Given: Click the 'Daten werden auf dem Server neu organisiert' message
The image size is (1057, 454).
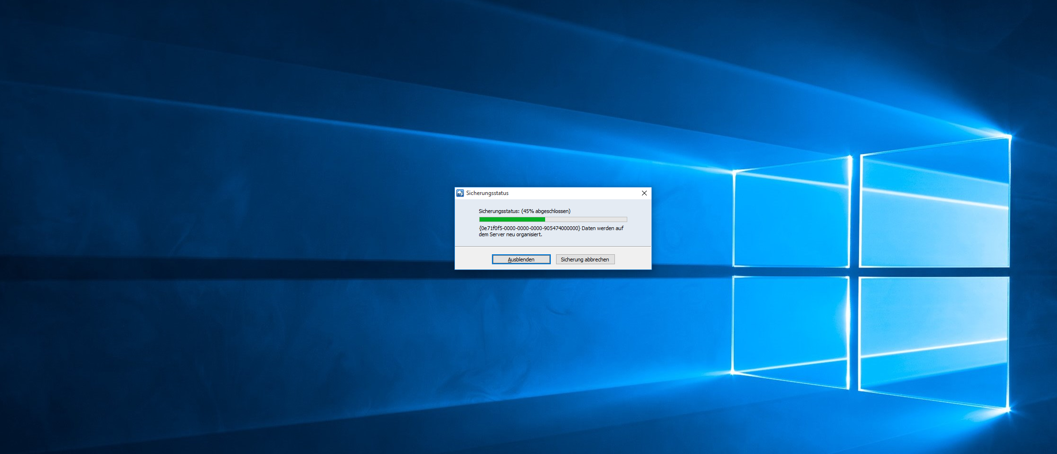Looking at the screenshot, I should point(551,231).
